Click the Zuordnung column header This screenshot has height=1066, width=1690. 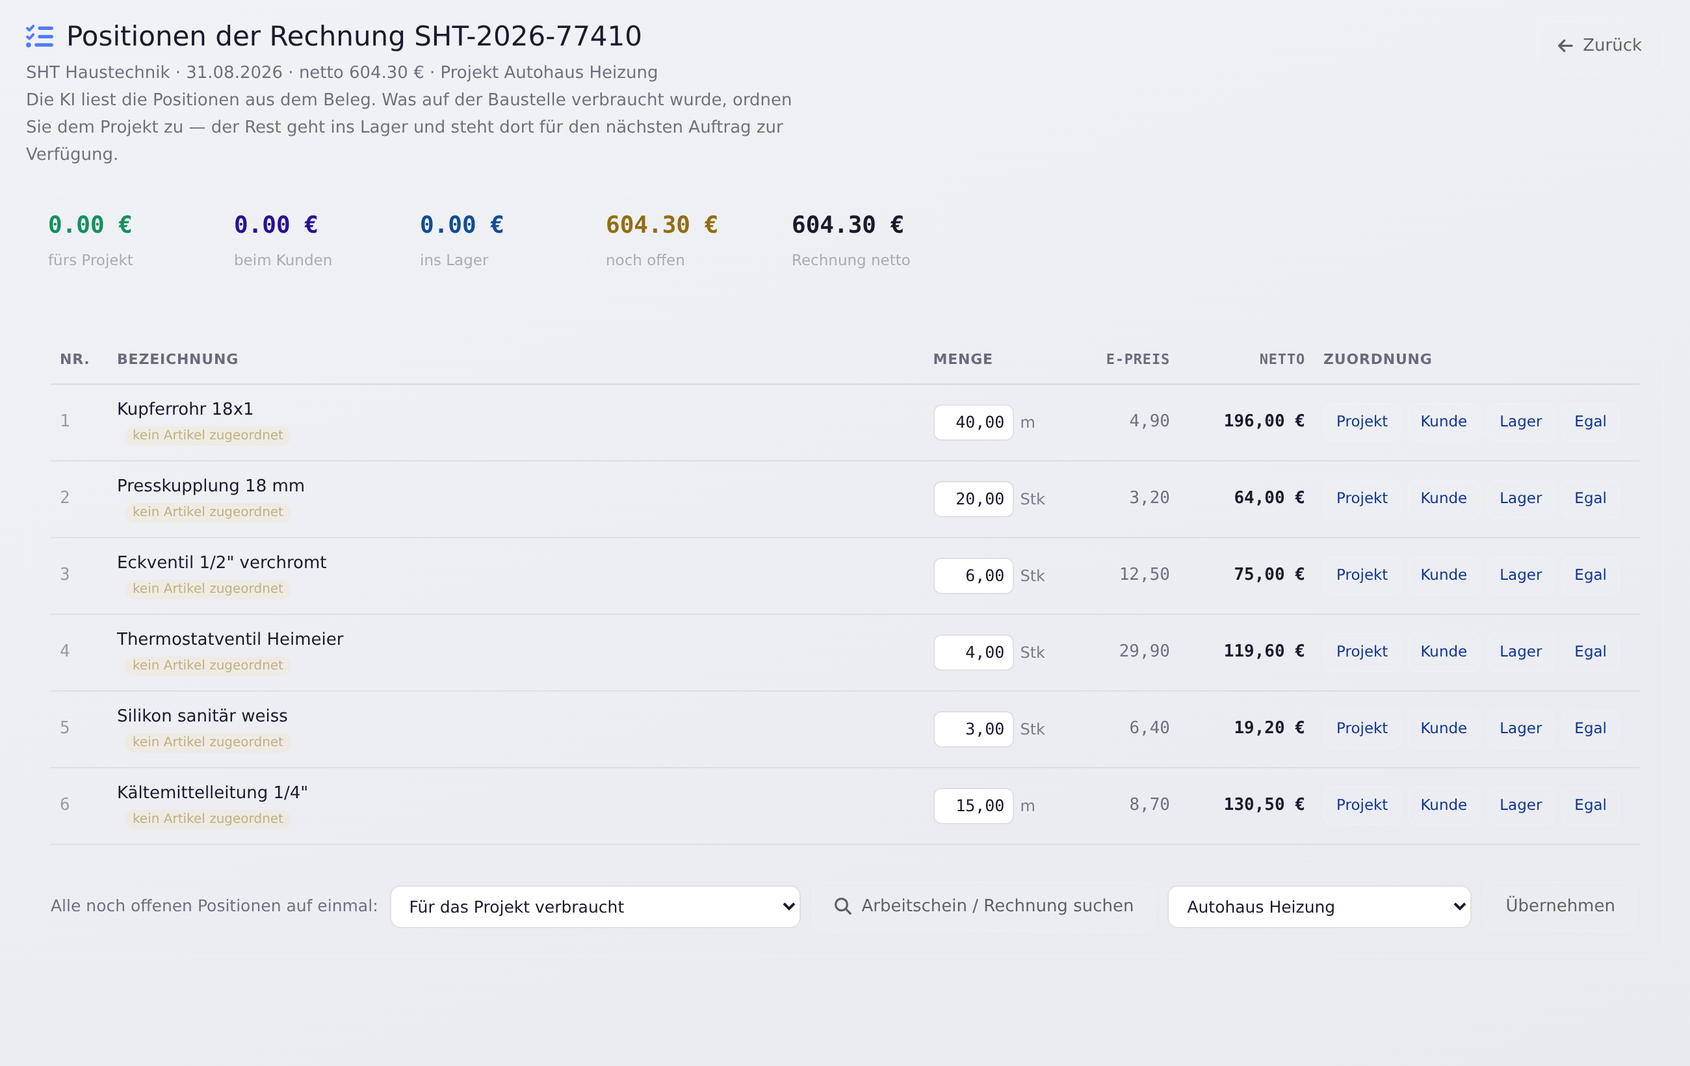pyautogui.click(x=1377, y=359)
